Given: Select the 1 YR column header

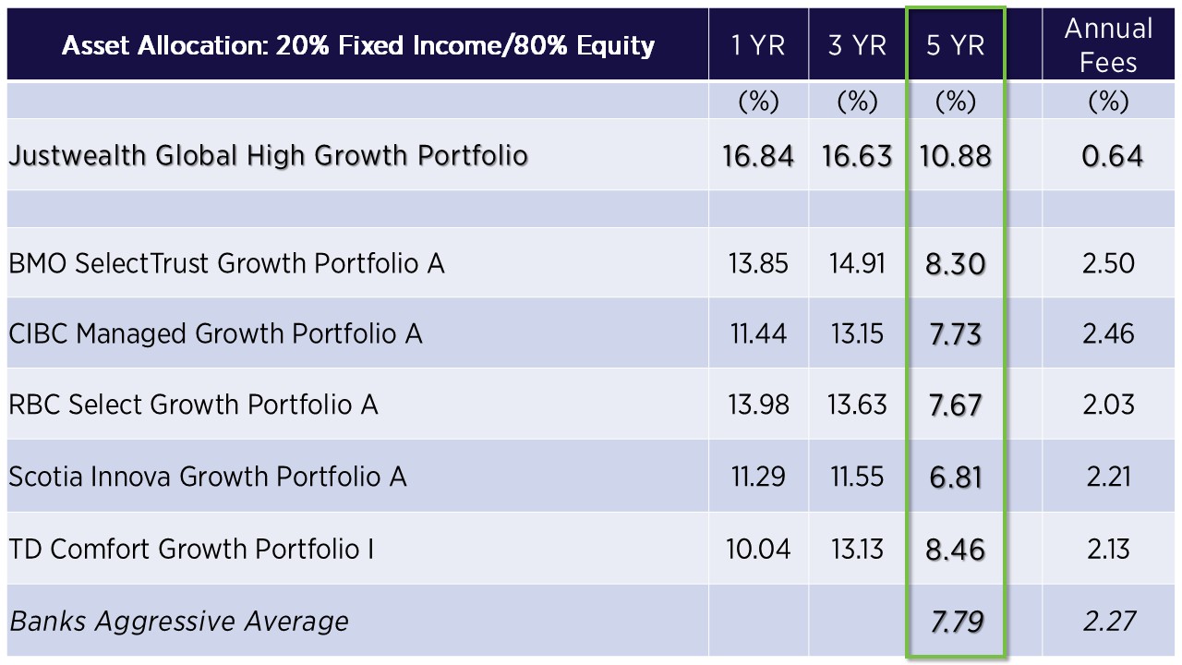Looking at the screenshot, I should (758, 45).
